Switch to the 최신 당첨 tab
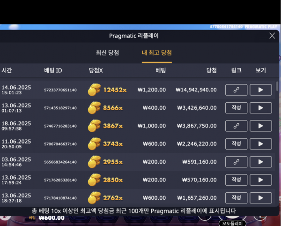281x226 pixels. tap(107, 53)
